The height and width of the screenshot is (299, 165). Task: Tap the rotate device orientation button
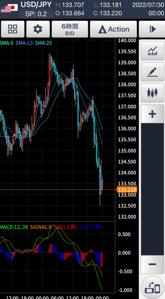click(152, 288)
